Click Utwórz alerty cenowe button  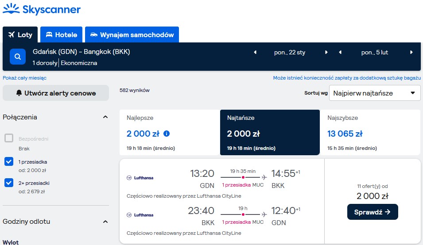tap(56, 93)
